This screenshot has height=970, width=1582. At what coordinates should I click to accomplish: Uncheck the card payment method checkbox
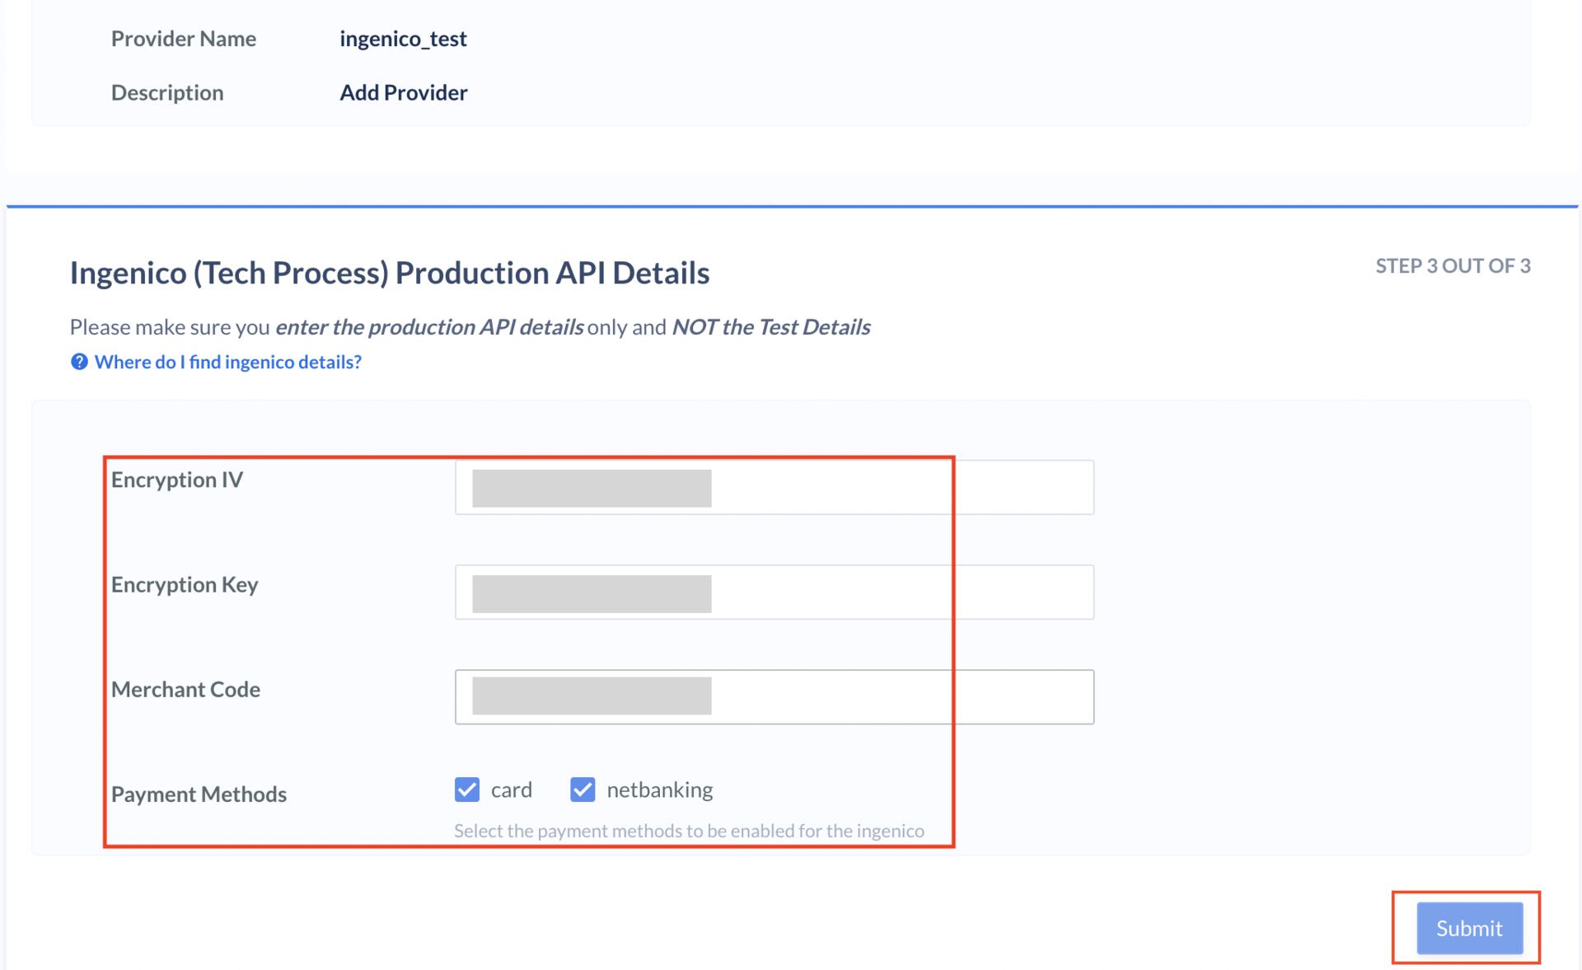[x=467, y=790]
